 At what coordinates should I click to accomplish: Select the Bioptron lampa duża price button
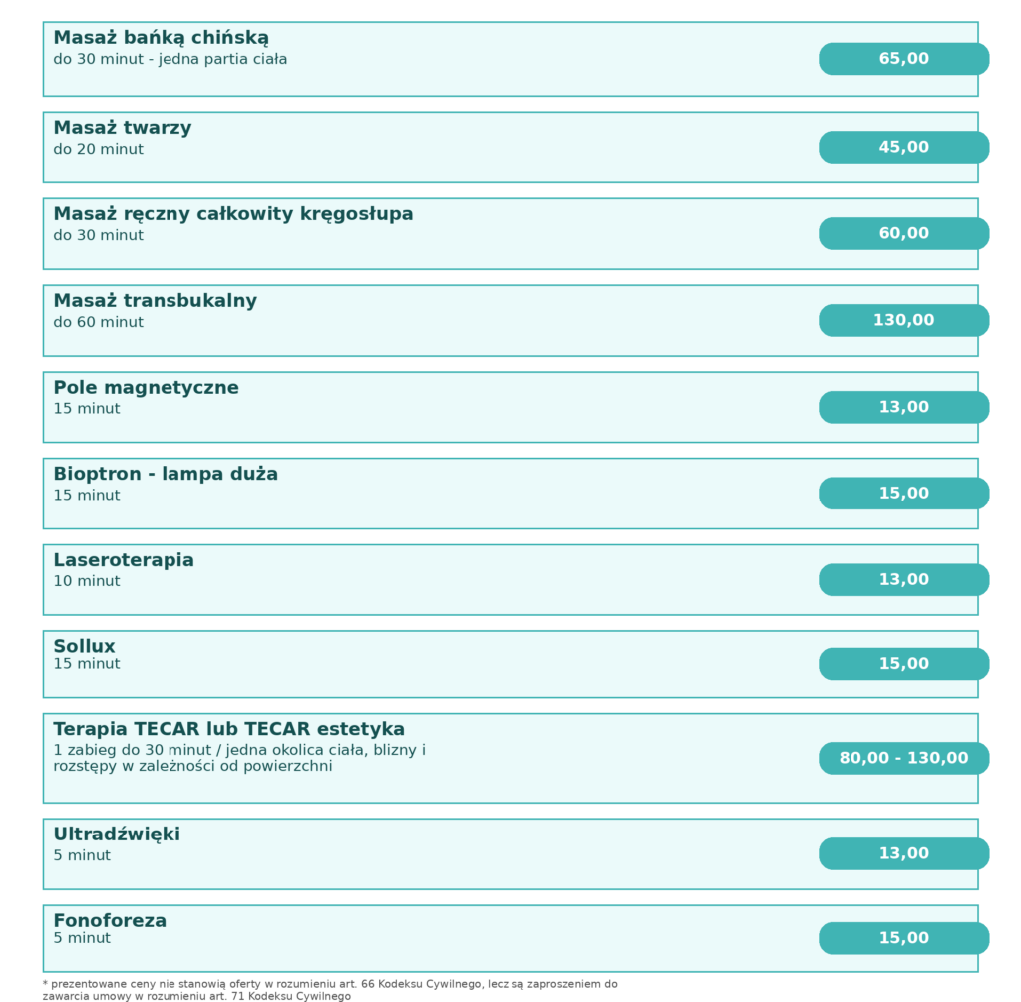click(903, 493)
